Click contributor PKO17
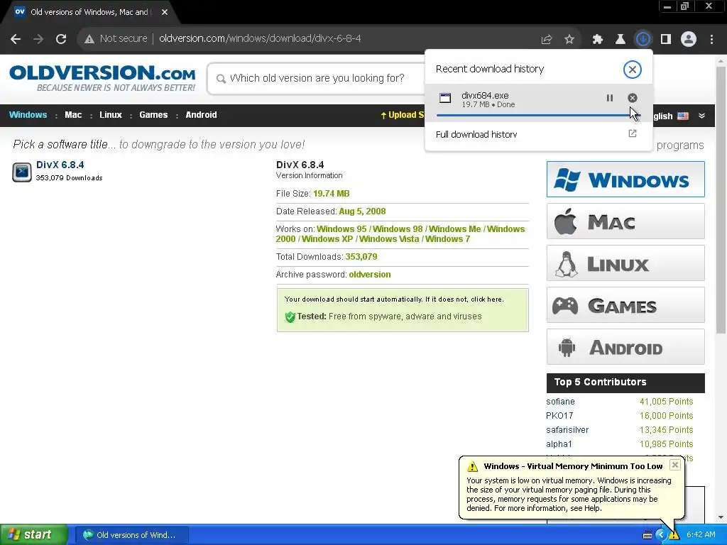This screenshot has width=727, height=545. point(559,416)
